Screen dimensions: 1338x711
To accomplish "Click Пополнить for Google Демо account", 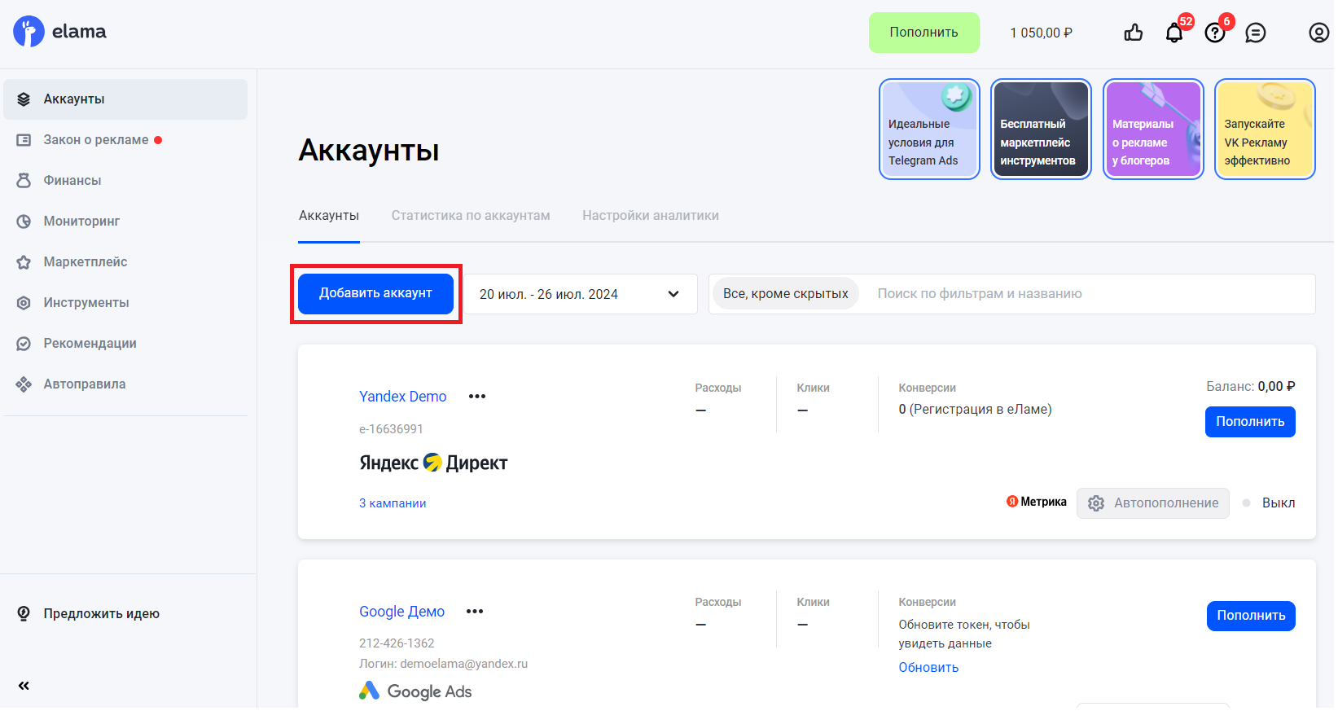I will 1251,616.
